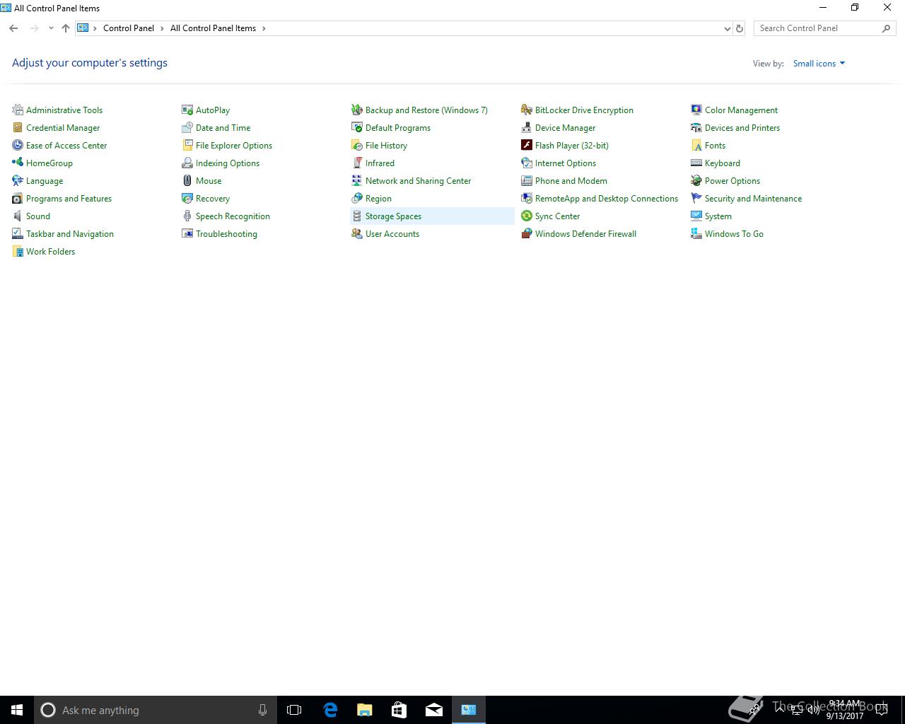
Task: Select Control Panel in the breadcrumb path
Action: (x=129, y=28)
